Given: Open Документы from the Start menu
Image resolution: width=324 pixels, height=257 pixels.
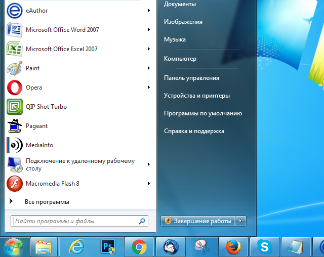Looking at the screenshot, I should coord(180,4).
